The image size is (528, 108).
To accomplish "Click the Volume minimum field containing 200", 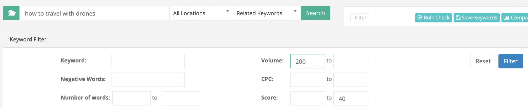I will click(308, 61).
